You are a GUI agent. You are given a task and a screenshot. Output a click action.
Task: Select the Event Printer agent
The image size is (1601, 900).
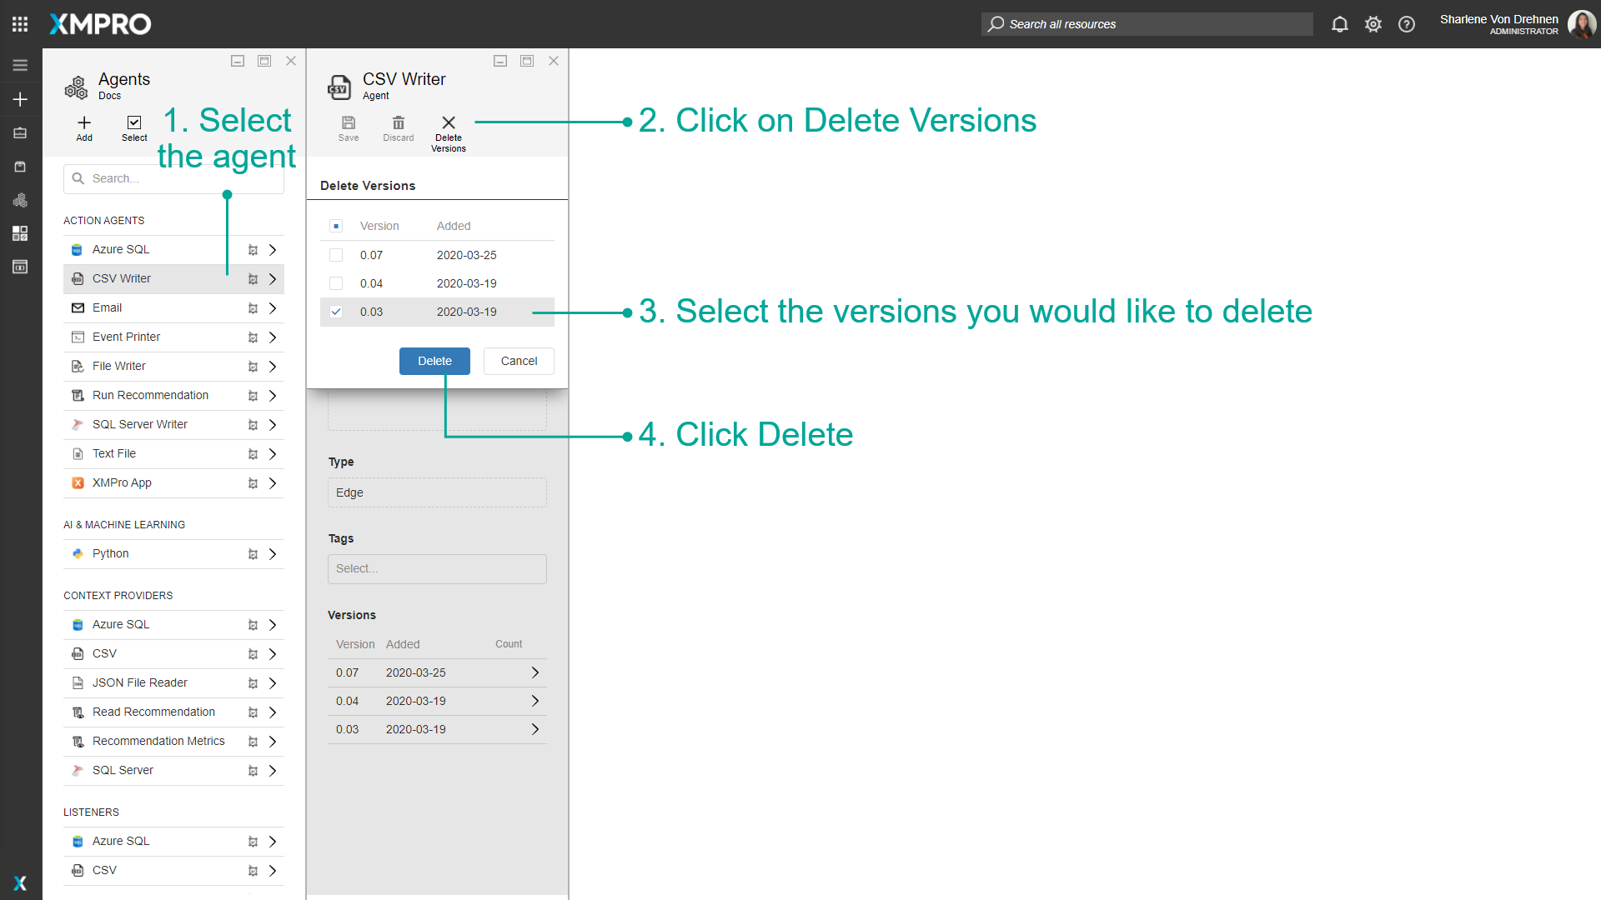173,337
